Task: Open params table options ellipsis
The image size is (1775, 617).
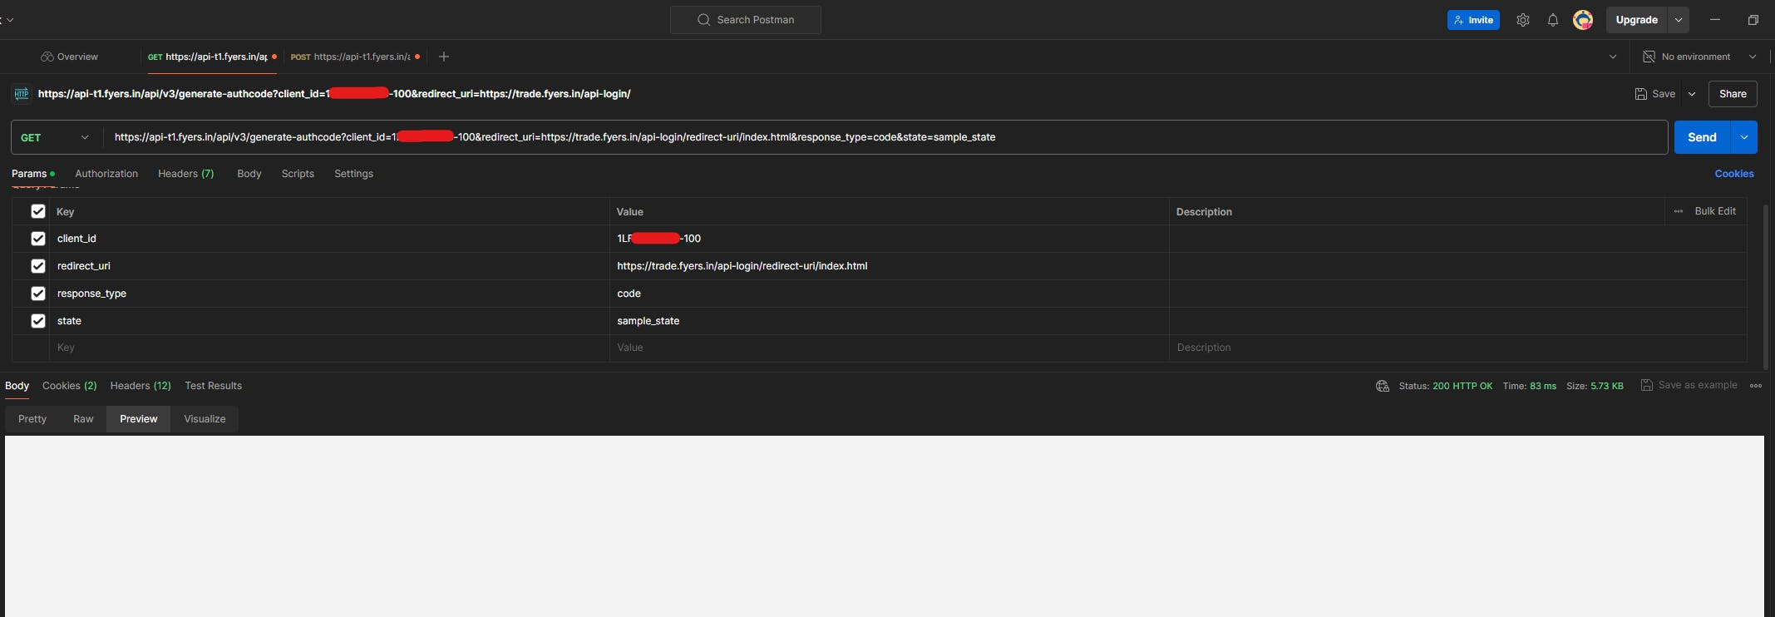Action: (1679, 211)
